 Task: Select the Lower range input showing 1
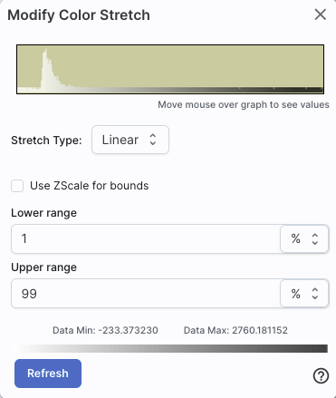tap(146, 238)
